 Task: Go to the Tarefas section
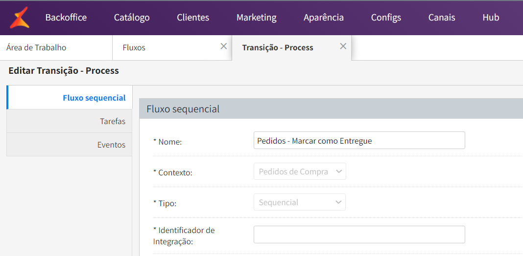point(113,121)
